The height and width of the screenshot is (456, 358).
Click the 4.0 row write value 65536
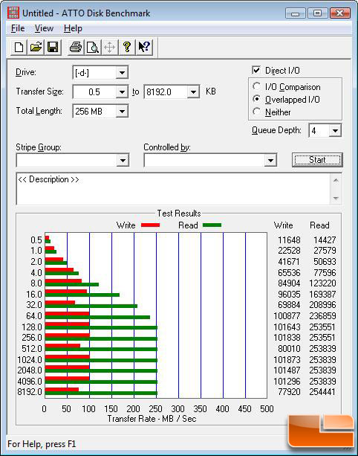[289, 272]
